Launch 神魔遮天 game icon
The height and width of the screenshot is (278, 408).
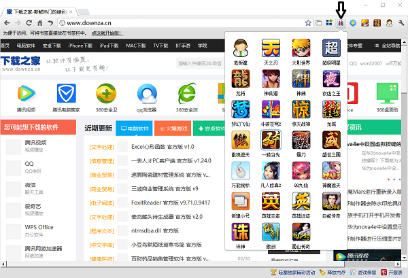coord(331,171)
